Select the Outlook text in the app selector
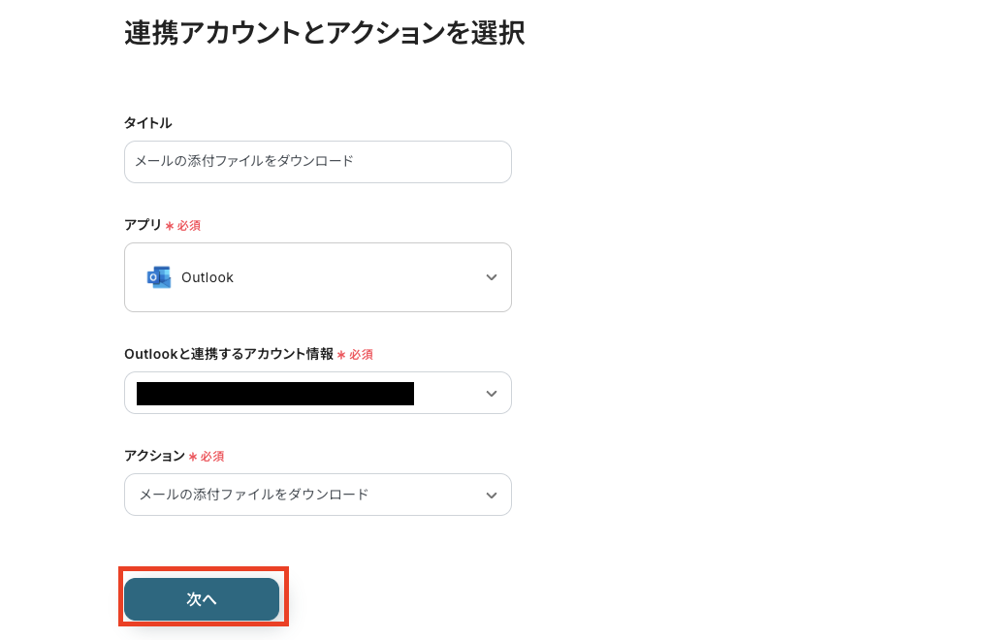This screenshot has width=991, height=640. coord(208,277)
